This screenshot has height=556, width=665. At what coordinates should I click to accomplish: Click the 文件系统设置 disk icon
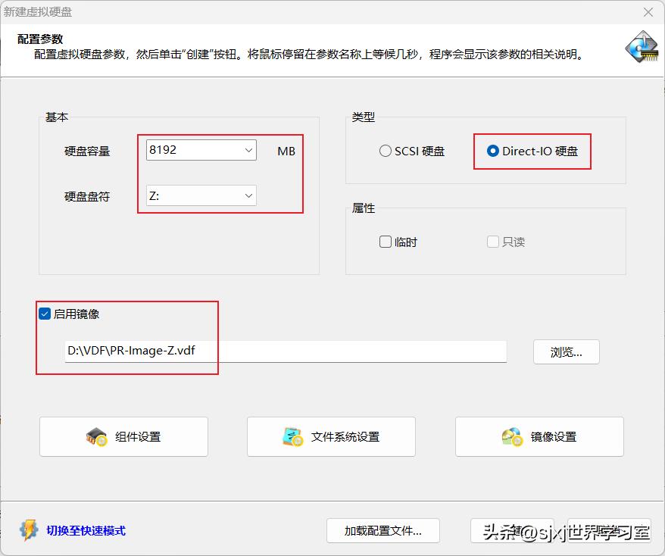click(x=295, y=436)
